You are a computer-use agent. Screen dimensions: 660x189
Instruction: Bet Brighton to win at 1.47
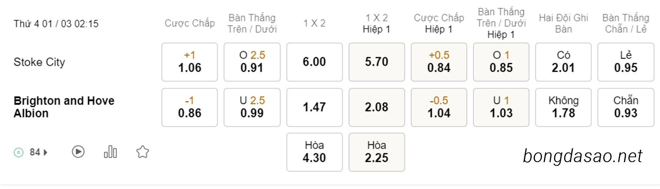tap(315, 108)
